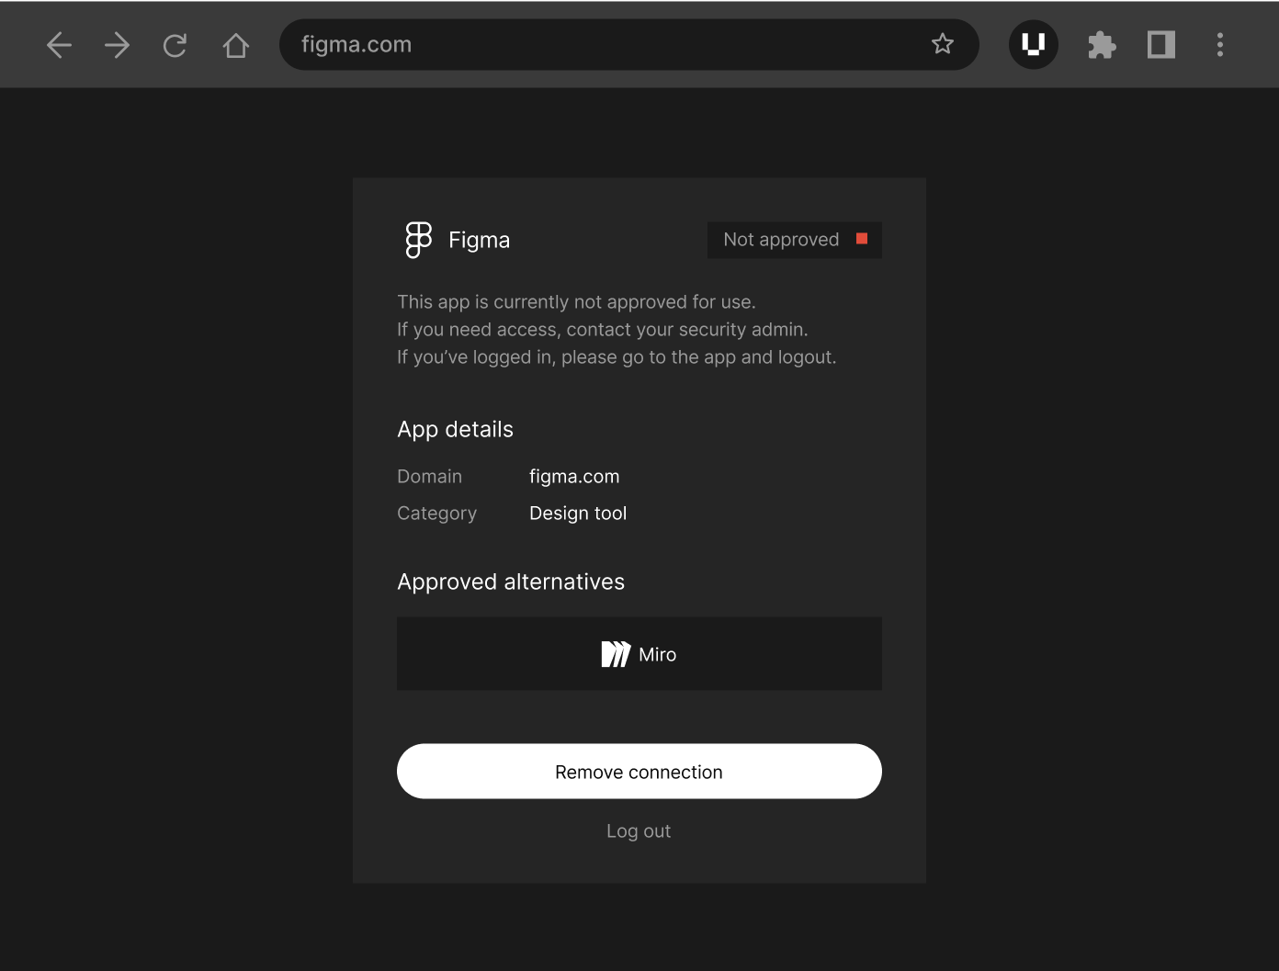Screen dimensions: 1279x971
Task: Click the Figma logo icon in the card
Action: click(x=419, y=240)
